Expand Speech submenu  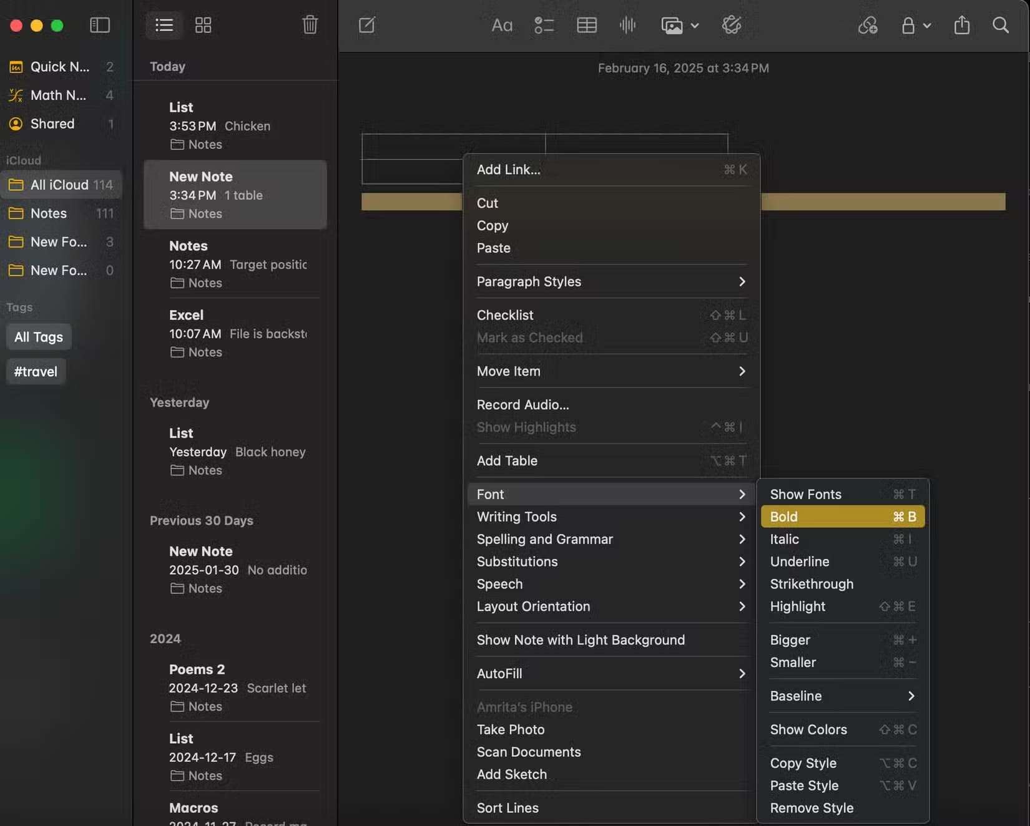click(611, 584)
